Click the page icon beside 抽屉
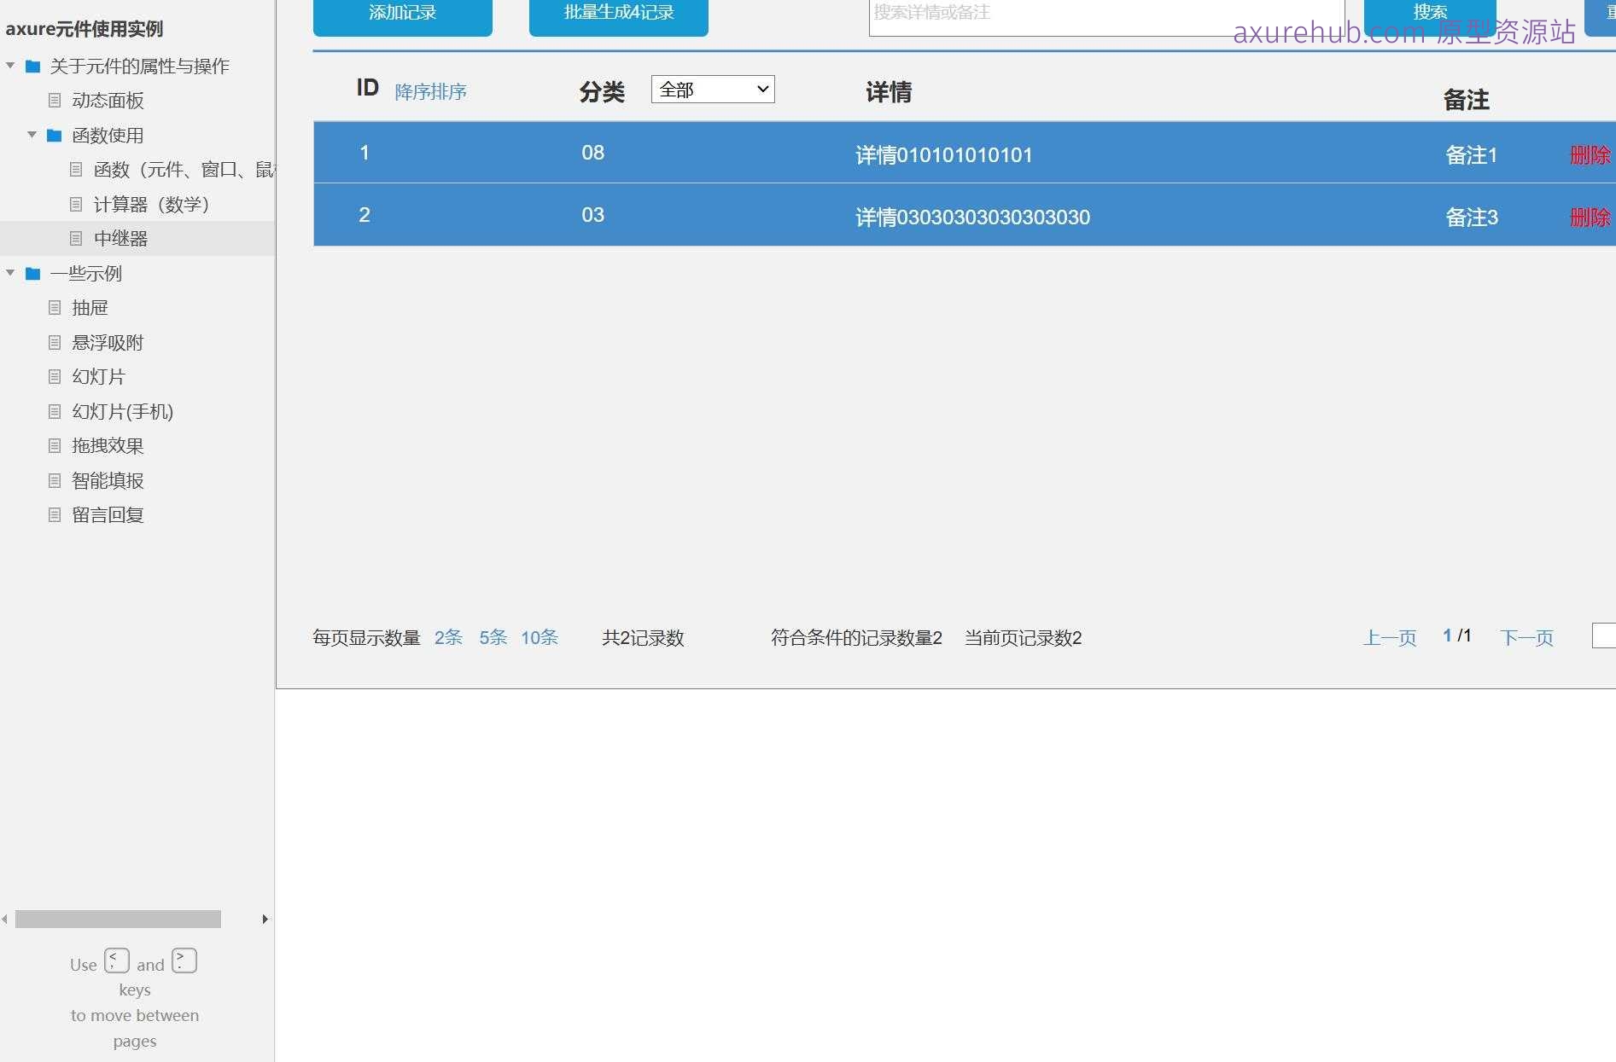The image size is (1616, 1062). pyautogui.click(x=54, y=307)
